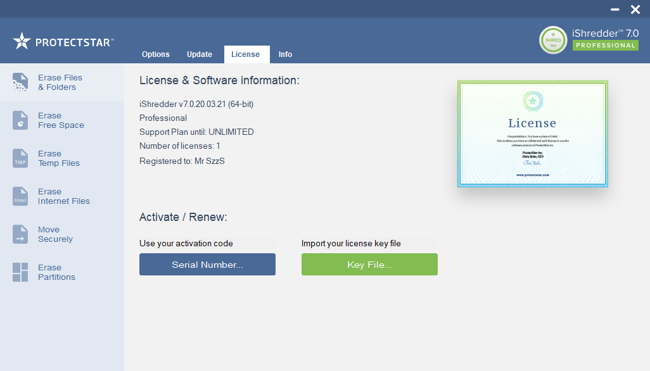Click the iShredder v7.0.20.03.21 version text
Screen dimensions: 650x371
[x=196, y=104]
